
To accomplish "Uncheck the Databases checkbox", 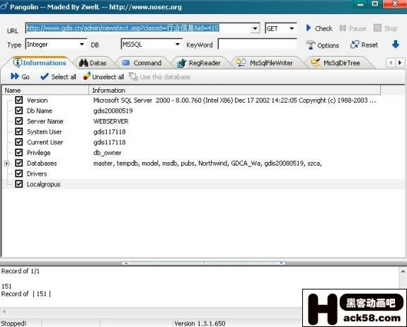I will [19, 163].
